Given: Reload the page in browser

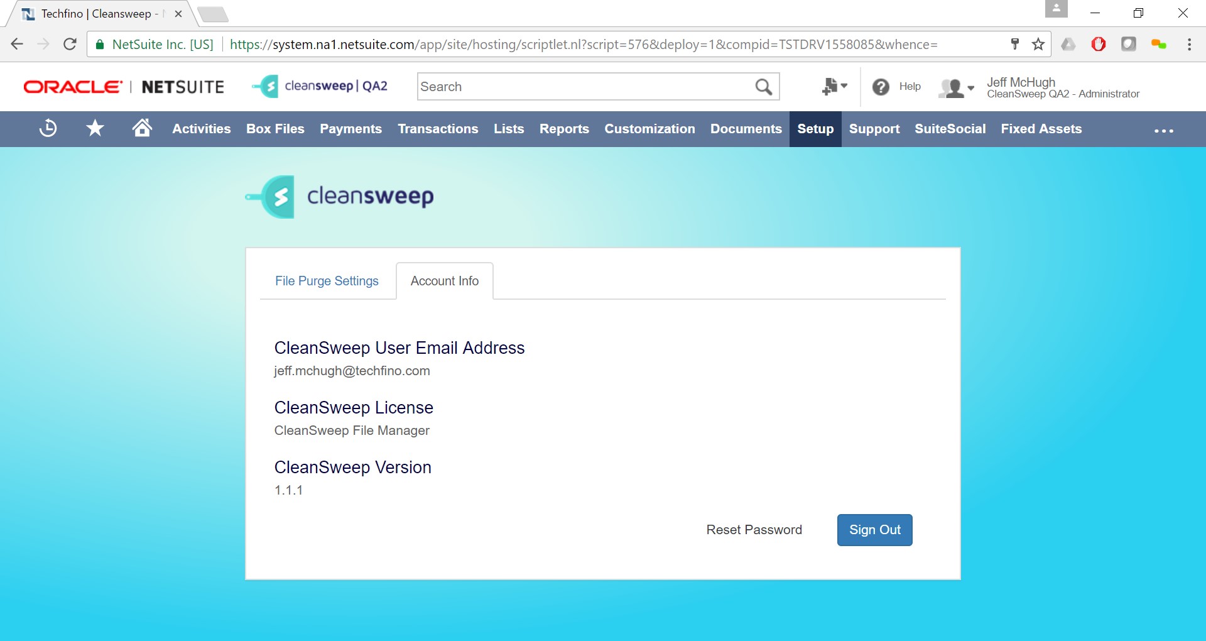Looking at the screenshot, I should (x=70, y=44).
